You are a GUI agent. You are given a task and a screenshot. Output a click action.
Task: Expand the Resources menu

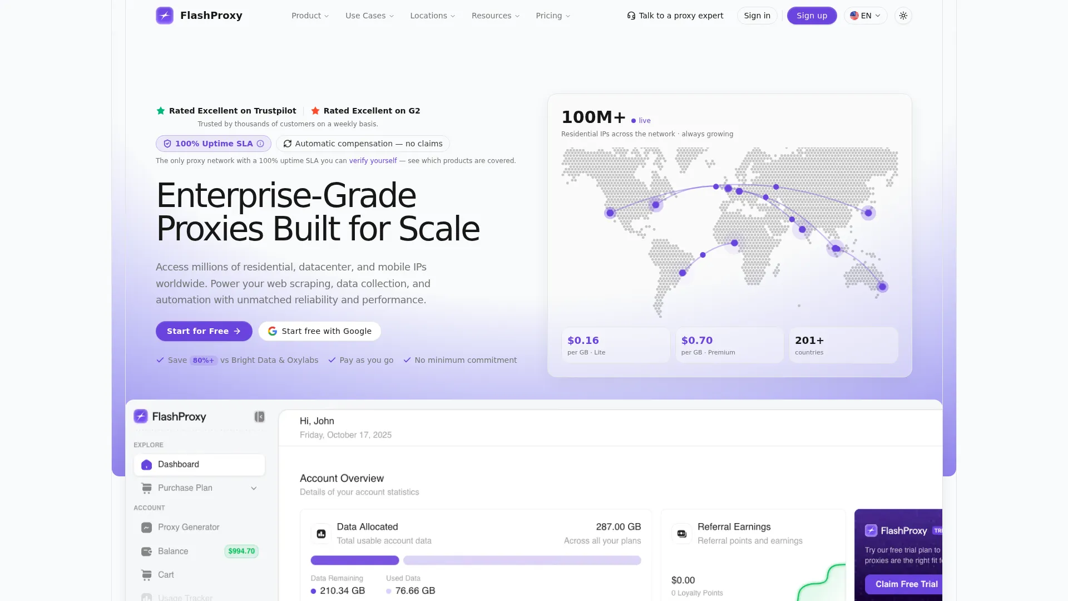[x=496, y=16]
